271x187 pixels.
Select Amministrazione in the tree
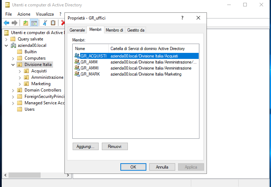click(x=47, y=77)
